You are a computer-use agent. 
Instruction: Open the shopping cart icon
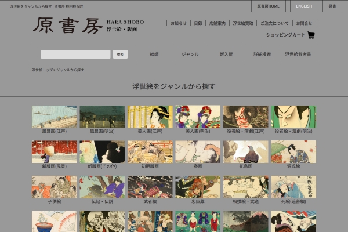[x=311, y=35]
